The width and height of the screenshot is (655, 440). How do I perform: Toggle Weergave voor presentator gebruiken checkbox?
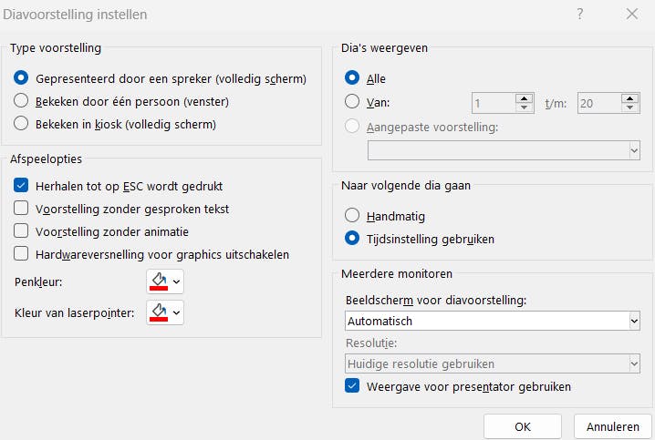352,386
